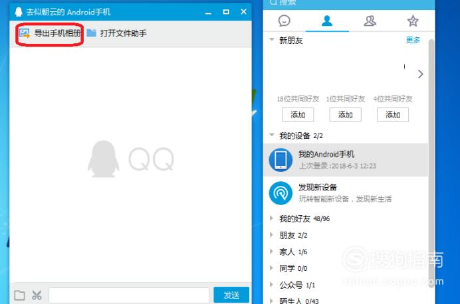Screen dimensions: 460x304
Task: Close the Android phone chat window
Action: click(243, 12)
